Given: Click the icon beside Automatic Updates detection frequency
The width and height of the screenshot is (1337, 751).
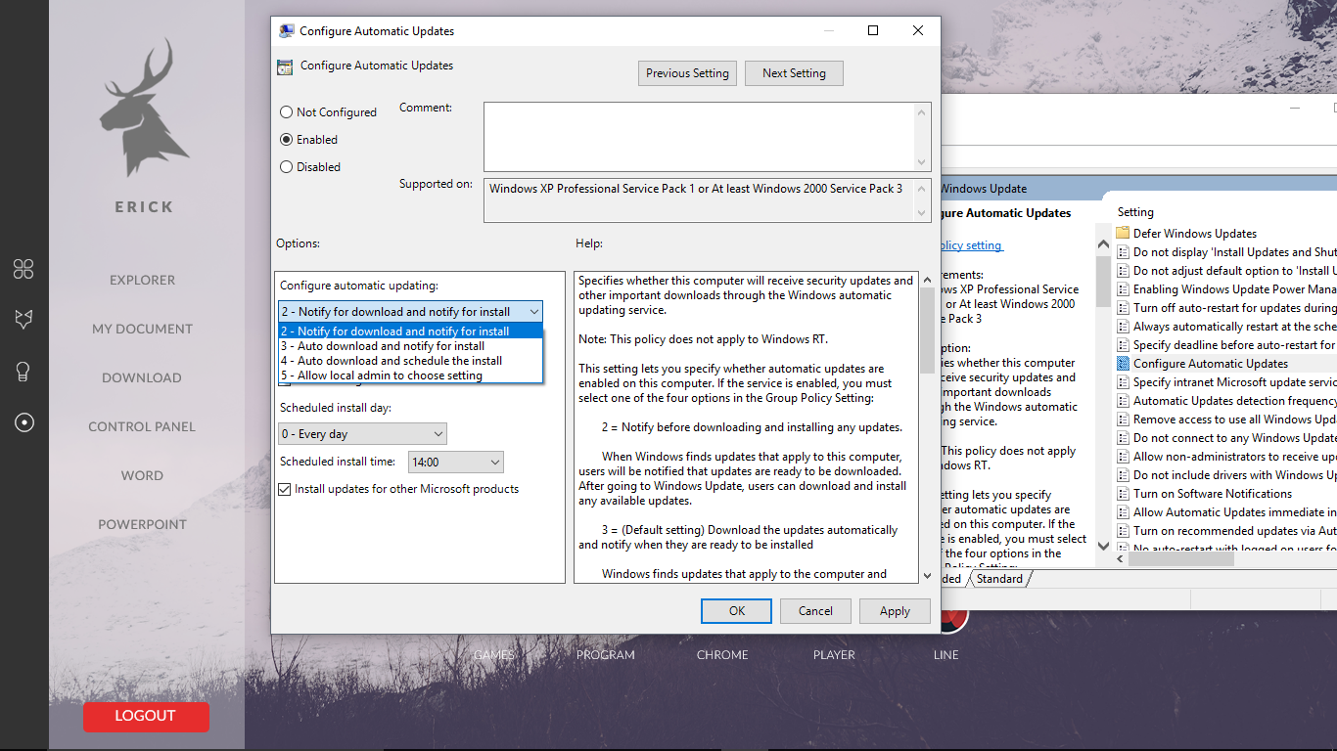Looking at the screenshot, I should (1123, 401).
